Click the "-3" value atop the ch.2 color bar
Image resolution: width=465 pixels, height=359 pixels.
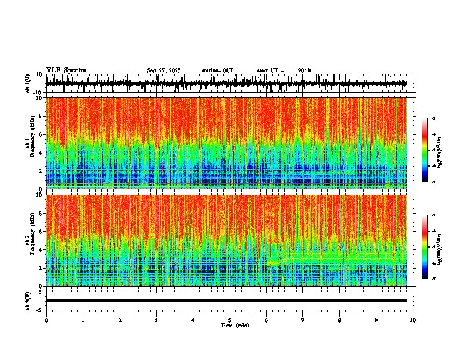coord(433,215)
